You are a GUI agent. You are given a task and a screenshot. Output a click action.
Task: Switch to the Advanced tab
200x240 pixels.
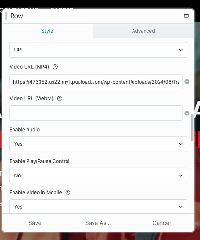(x=143, y=31)
